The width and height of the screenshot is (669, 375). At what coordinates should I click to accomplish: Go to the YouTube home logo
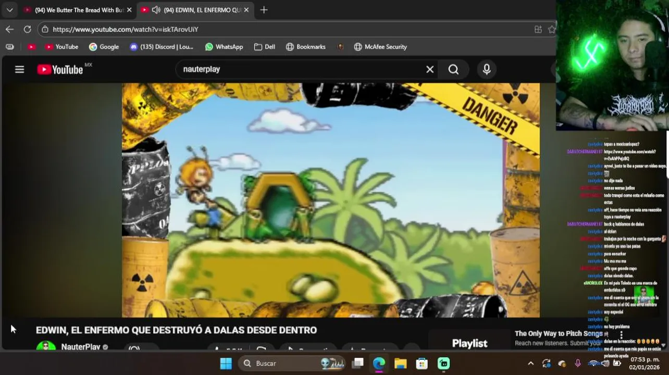click(60, 69)
